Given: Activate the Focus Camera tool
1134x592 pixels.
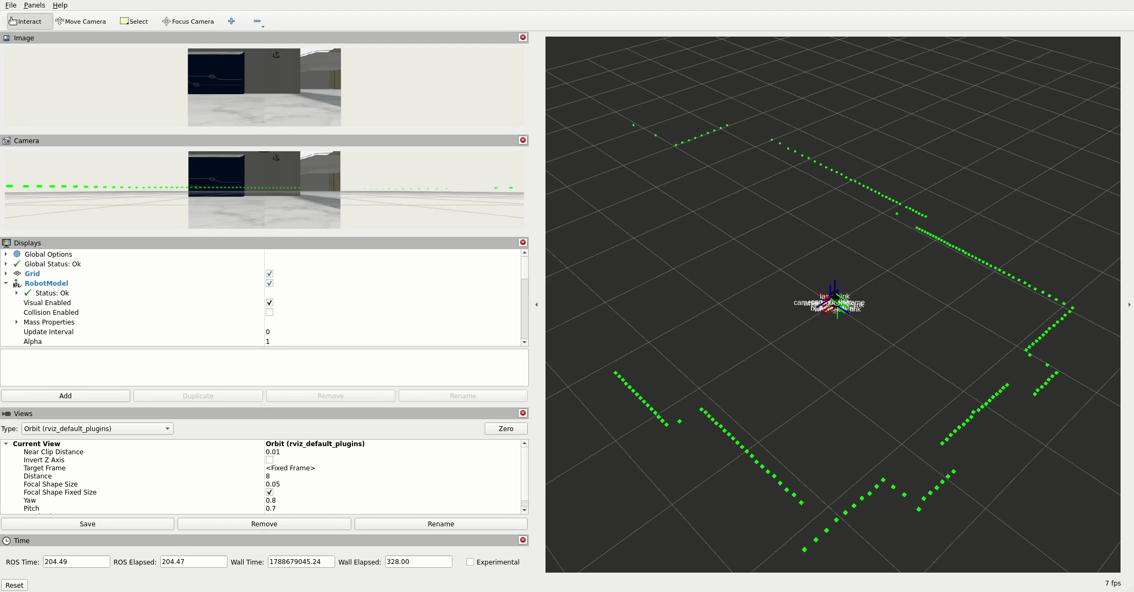Looking at the screenshot, I should 188,22.
